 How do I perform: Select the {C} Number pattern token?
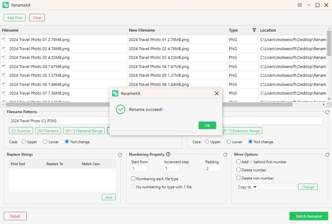(20, 131)
